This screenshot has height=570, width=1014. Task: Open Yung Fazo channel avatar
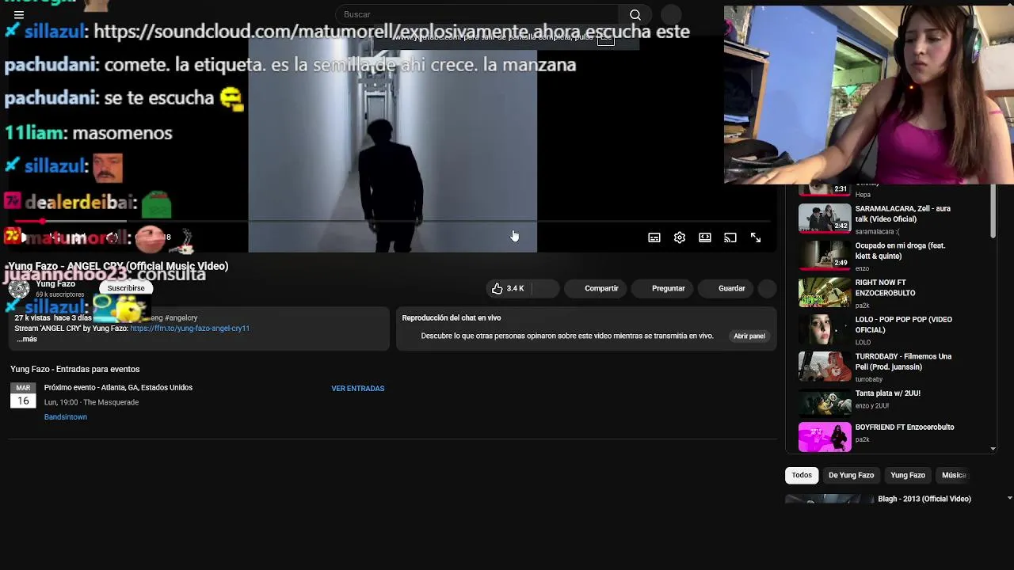coord(19,289)
